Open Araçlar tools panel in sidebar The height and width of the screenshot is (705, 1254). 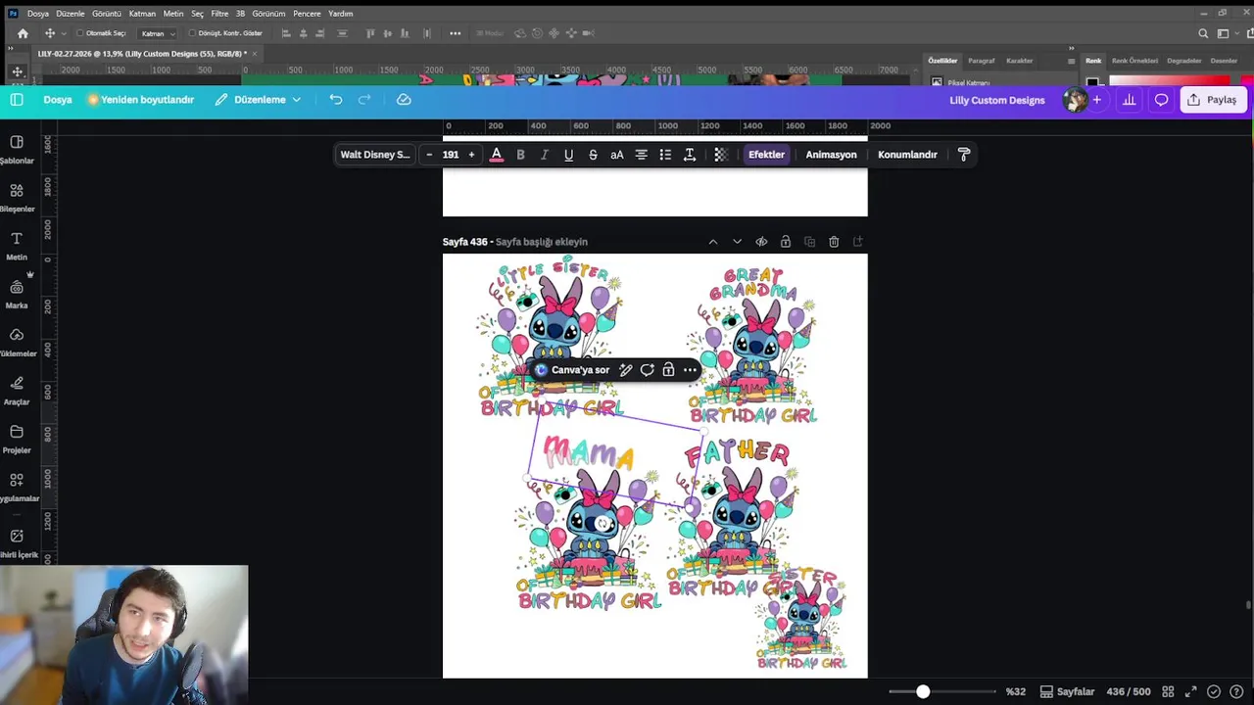(x=17, y=391)
